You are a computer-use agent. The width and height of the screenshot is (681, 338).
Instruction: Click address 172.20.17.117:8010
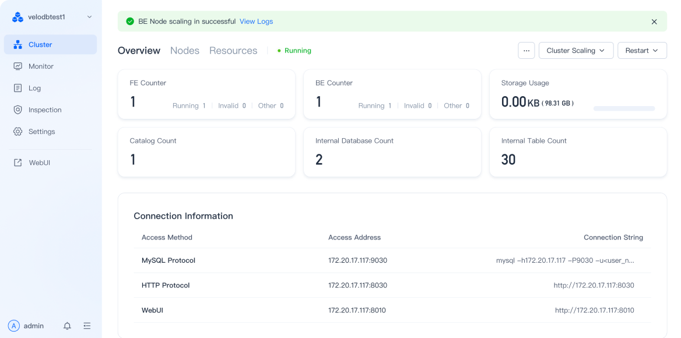[x=357, y=310]
